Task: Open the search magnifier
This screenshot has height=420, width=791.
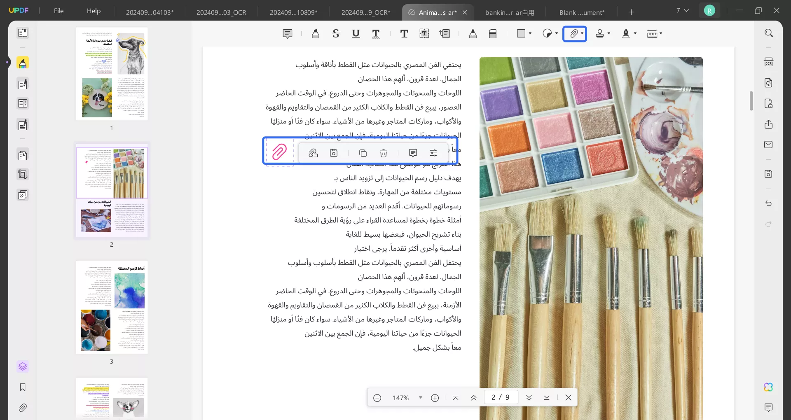Action: click(769, 33)
